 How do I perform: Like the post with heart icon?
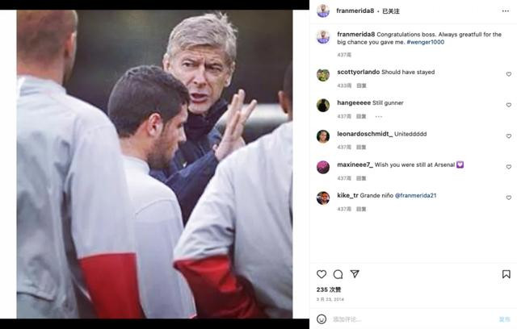coord(322,274)
